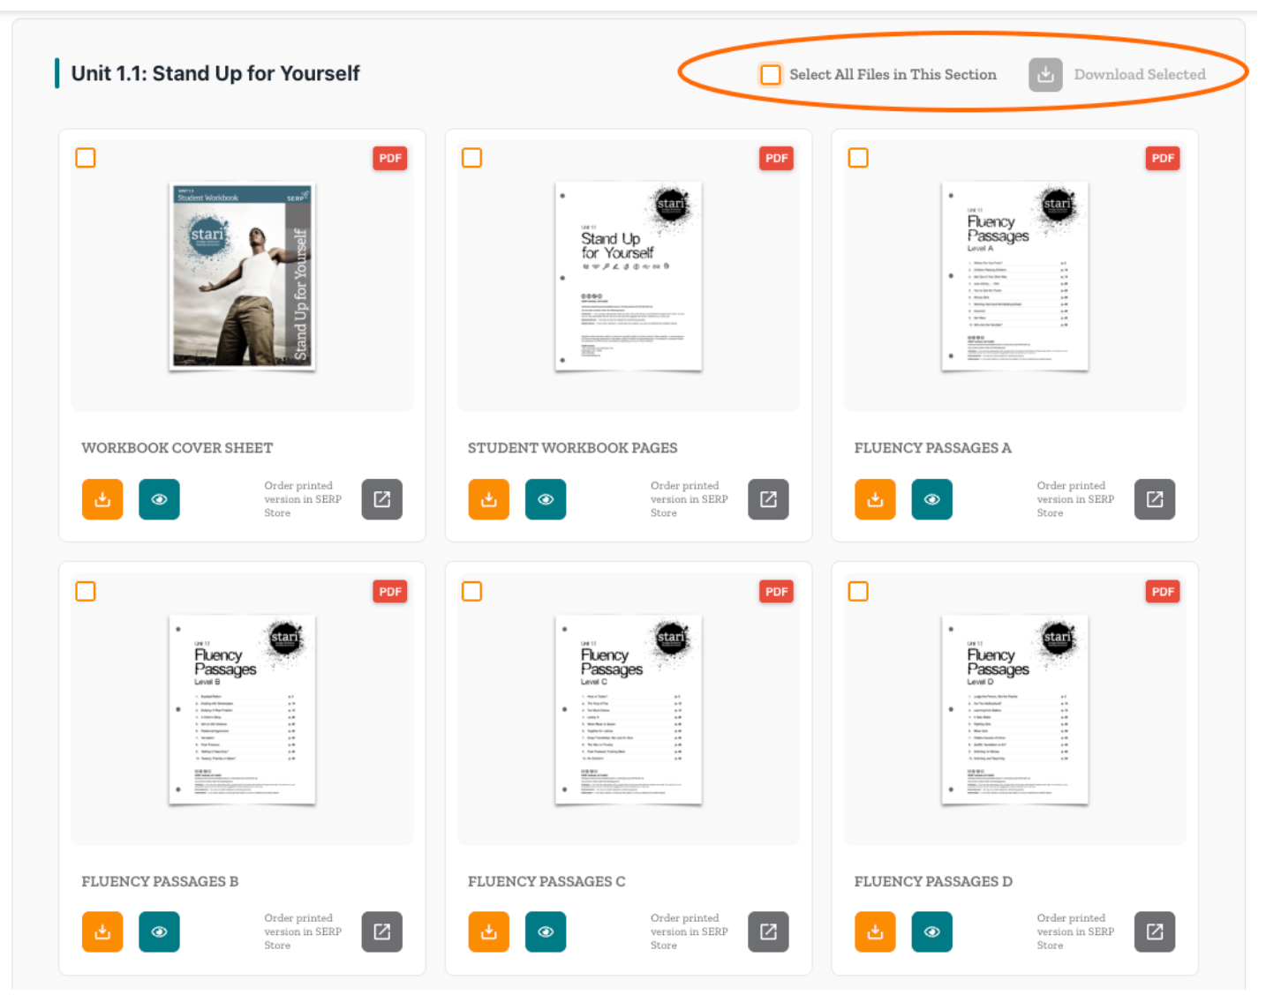Viewport: 1266px width, 1002px height.
Task: Tick the Workbook Cover Sheet checkbox
Action: tap(86, 158)
